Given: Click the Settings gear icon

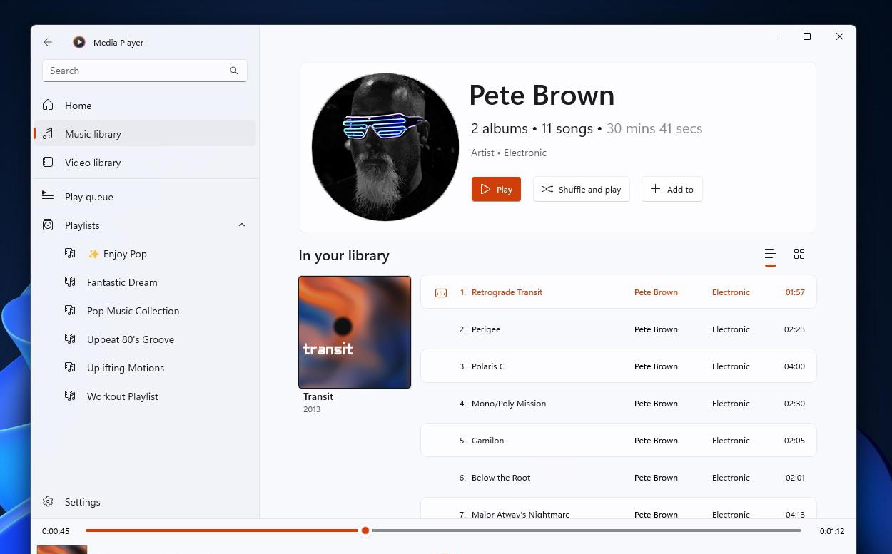Looking at the screenshot, I should click(x=48, y=501).
